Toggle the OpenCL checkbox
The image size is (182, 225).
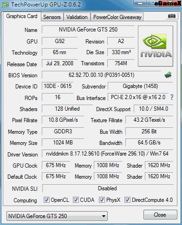click(46, 200)
